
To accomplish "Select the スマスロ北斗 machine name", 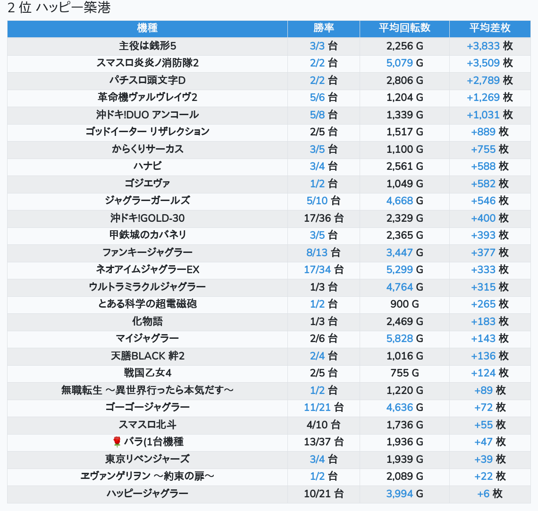I will pyautogui.click(x=147, y=425).
